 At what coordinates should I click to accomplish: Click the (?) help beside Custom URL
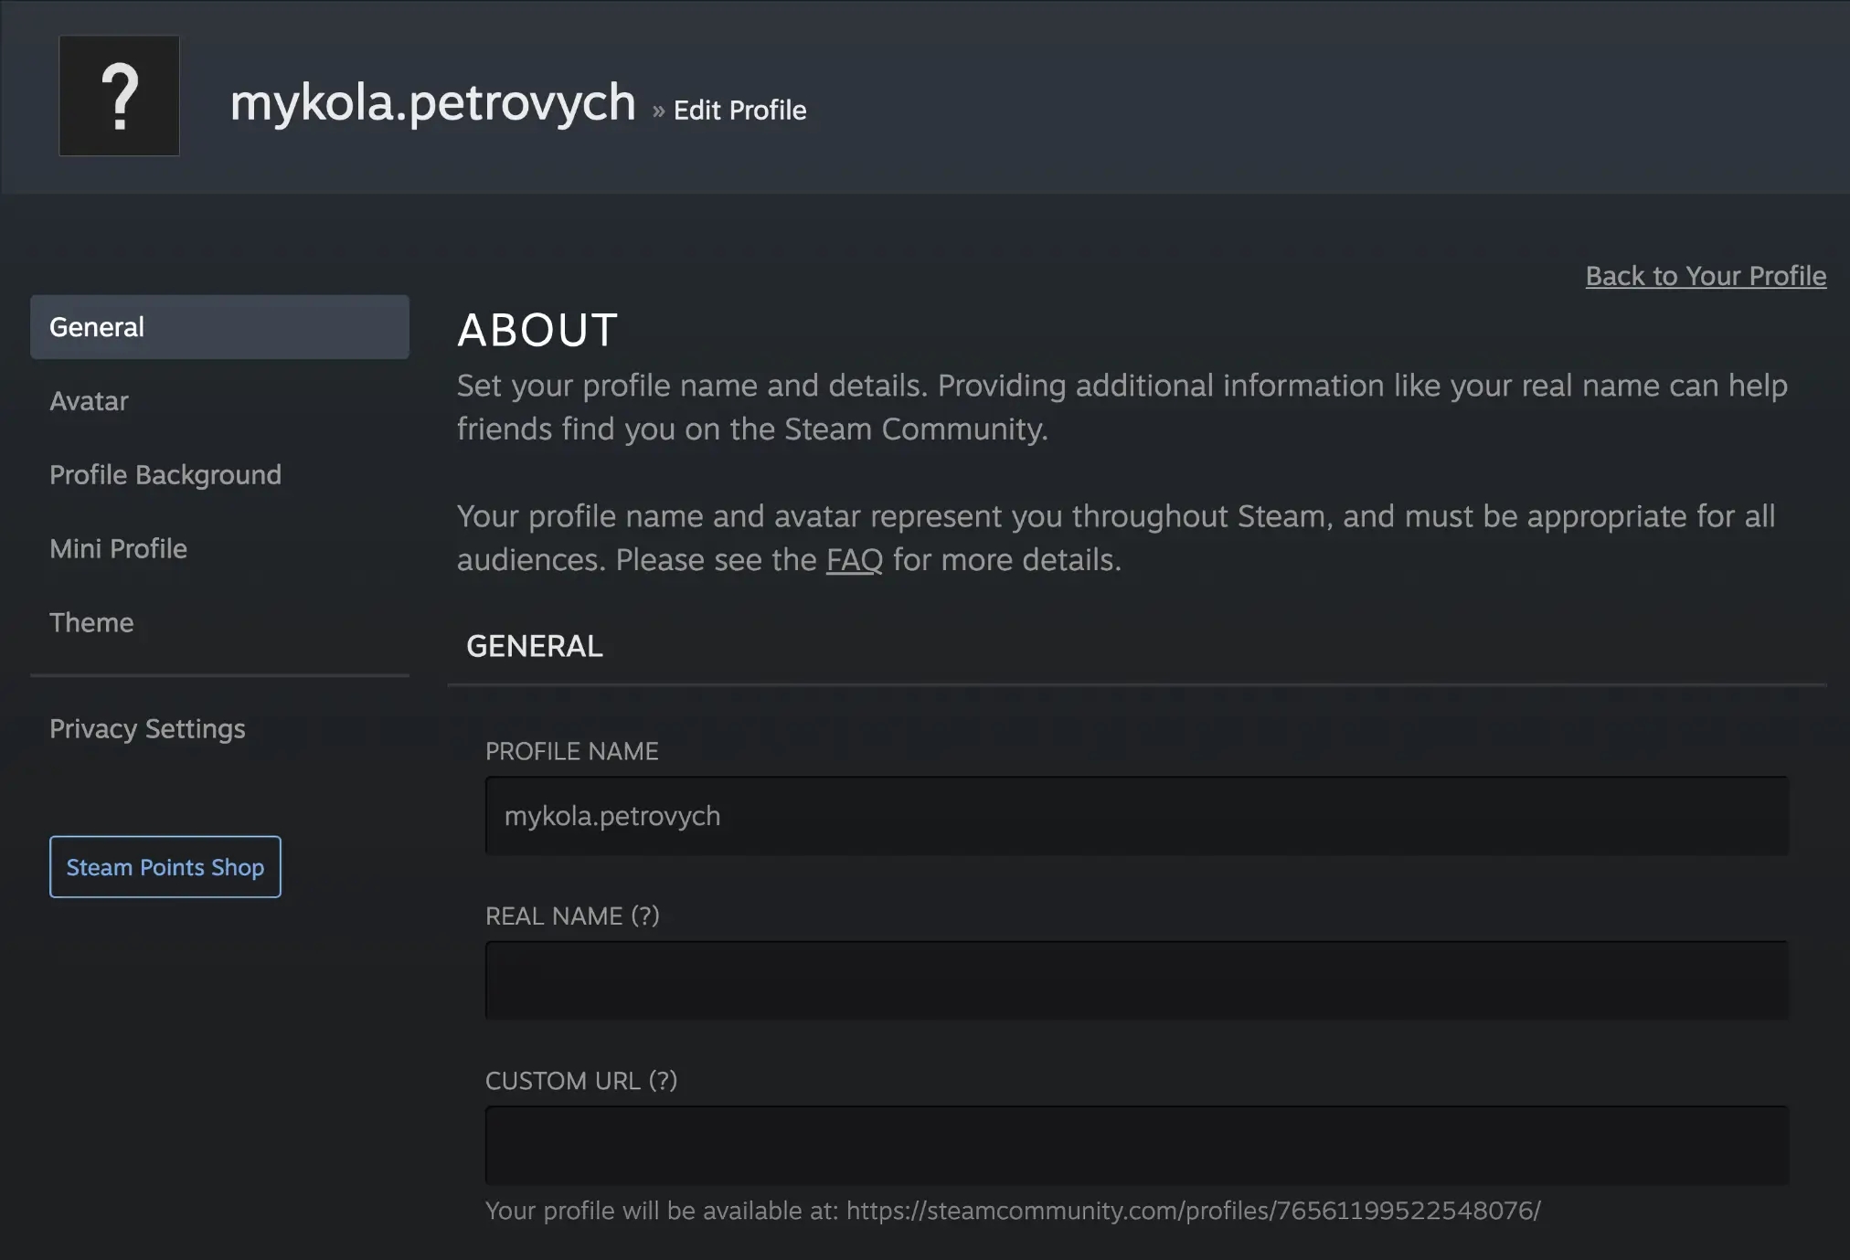click(663, 1081)
